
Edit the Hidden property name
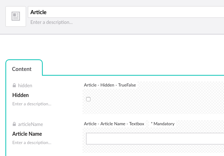20,95
